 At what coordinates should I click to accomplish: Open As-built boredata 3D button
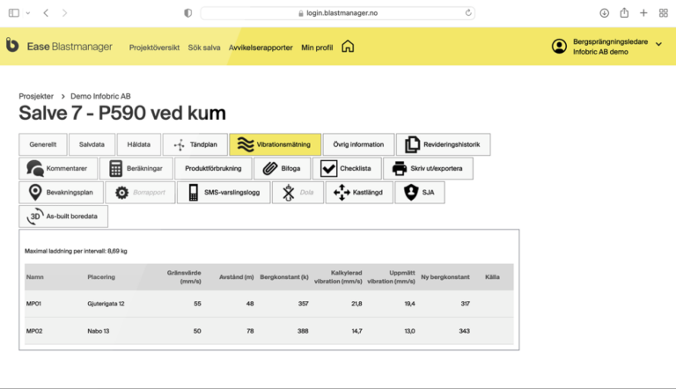click(63, 217)
